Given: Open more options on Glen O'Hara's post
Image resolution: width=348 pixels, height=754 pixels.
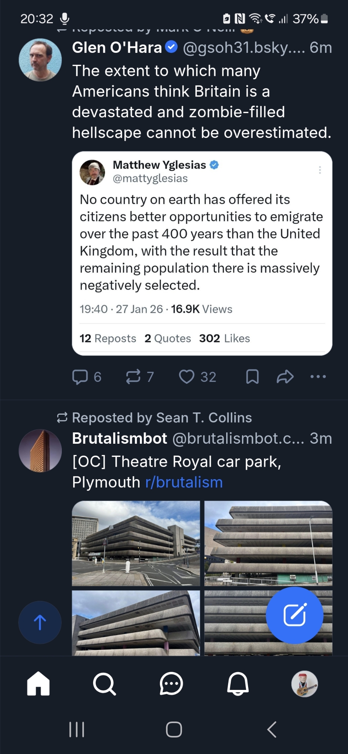Looking at the screenshot, I should tap(318, 377).
